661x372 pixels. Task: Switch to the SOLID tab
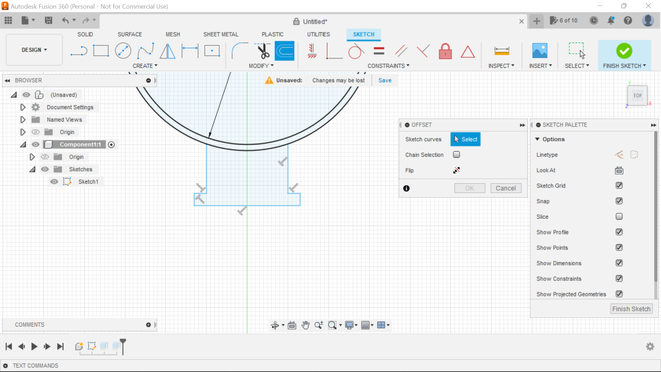[x=85, y=34]
